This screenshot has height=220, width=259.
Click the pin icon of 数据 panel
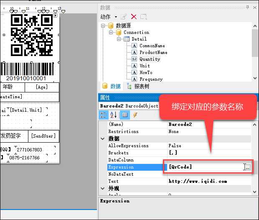(247, 7)
